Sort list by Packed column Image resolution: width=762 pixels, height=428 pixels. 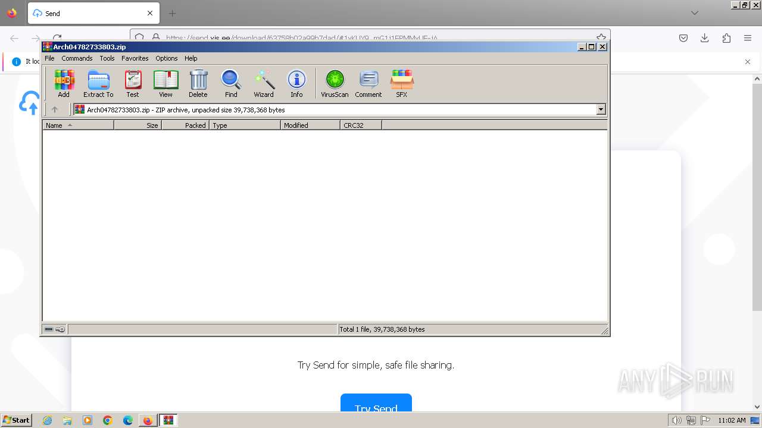point(185,125)
